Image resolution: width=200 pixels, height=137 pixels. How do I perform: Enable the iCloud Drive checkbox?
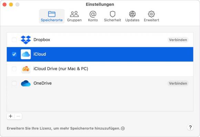(14, 69)
